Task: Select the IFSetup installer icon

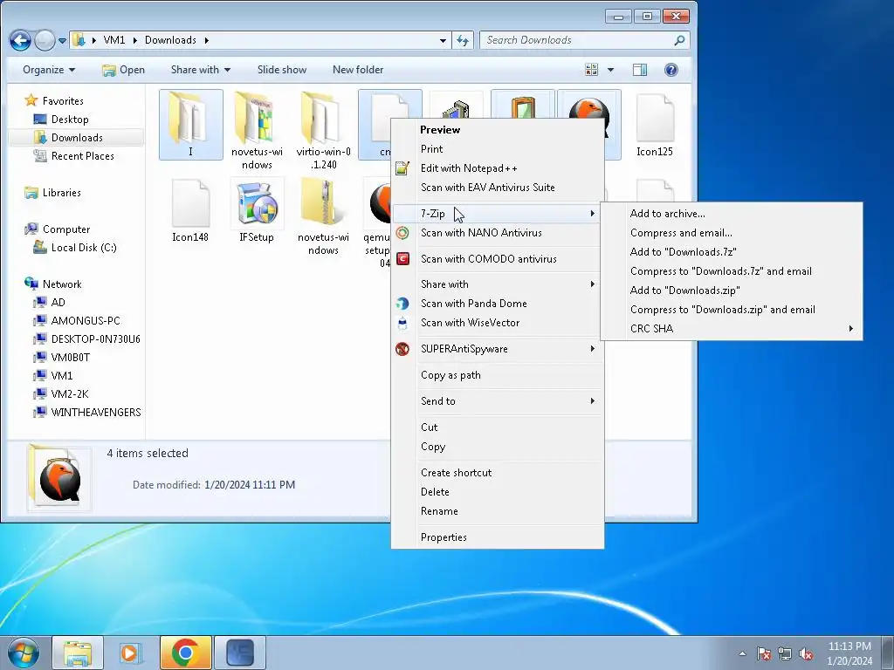Action: [x=257, y=210]
